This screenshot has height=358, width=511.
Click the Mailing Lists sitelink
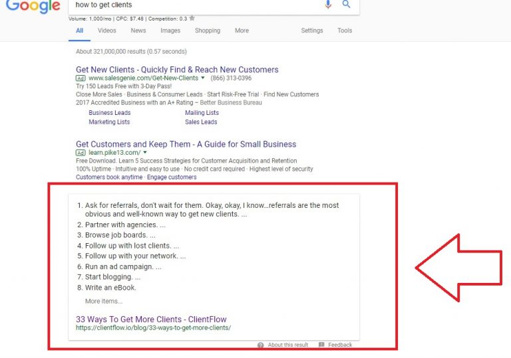[x=202, y=113]
